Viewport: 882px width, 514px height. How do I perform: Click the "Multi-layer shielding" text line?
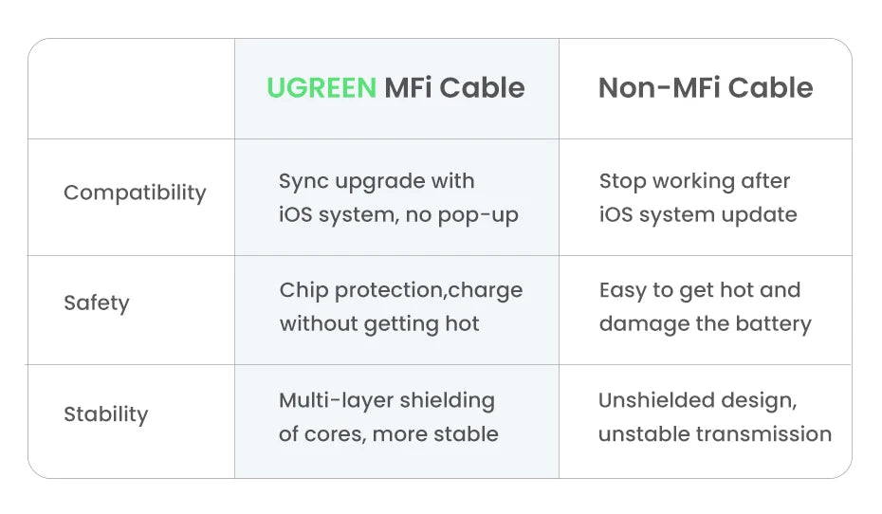pyautogui.click(x=387, y=400)
